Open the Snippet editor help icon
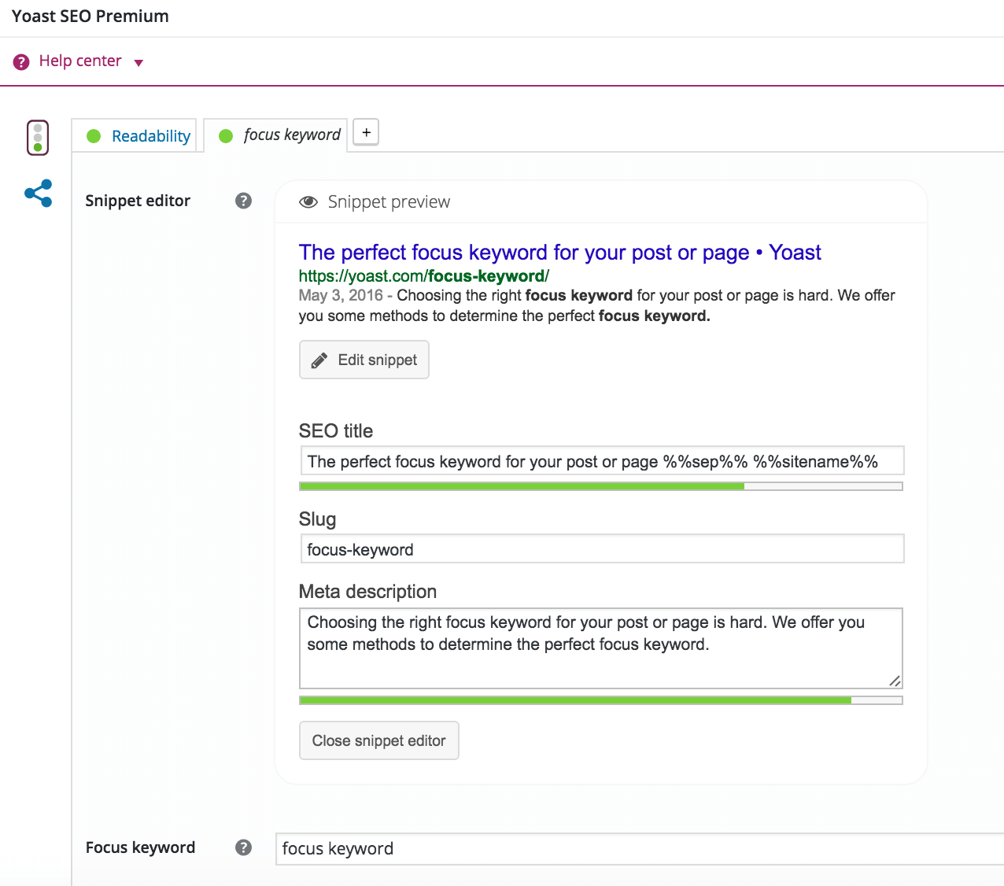The width and height of the screenshot is (1004, 886). 243,201
